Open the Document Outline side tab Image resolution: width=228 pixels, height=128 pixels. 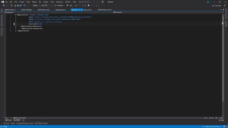click(2, 21)
